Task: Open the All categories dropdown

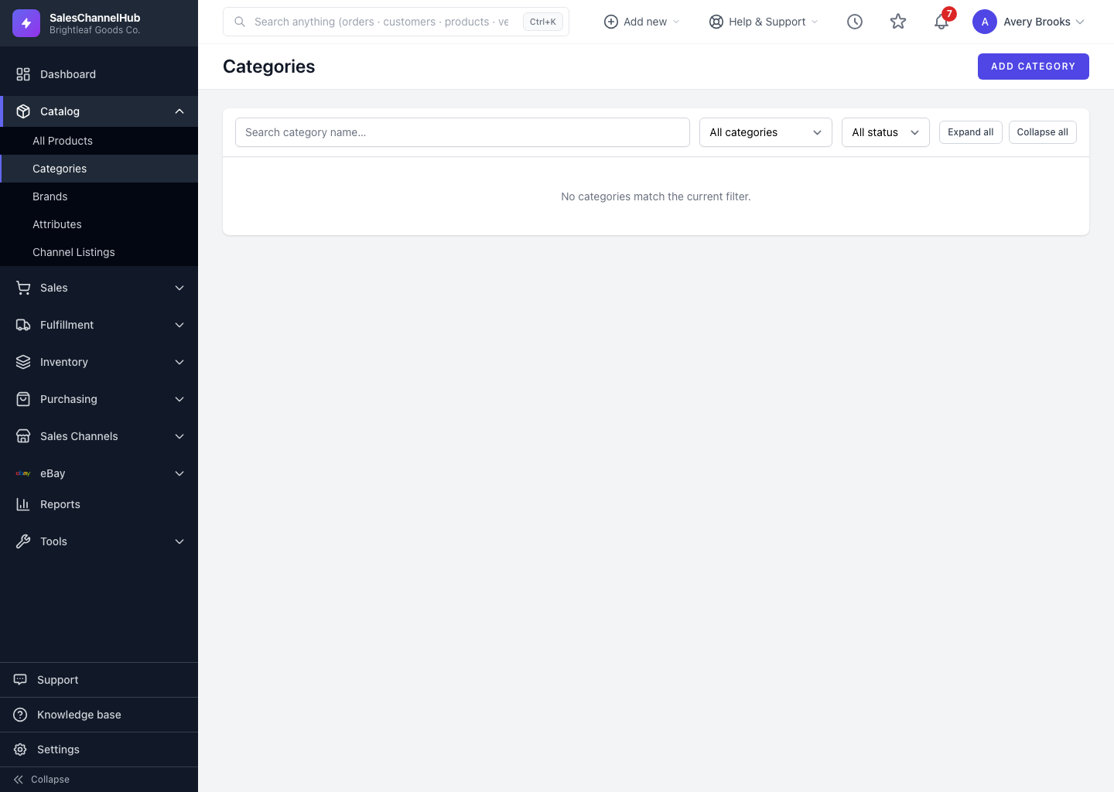Action: tap(766, 132)
